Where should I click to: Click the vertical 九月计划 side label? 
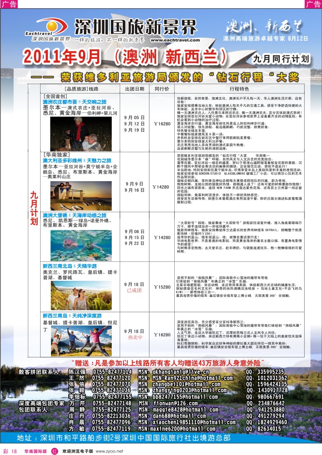coord(34,208)
